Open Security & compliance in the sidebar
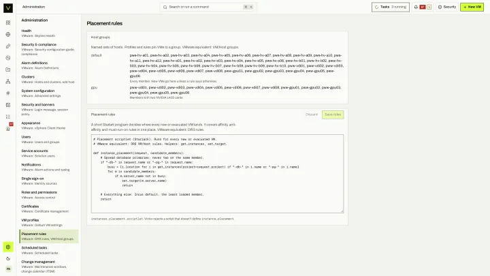 pos(48,49)
